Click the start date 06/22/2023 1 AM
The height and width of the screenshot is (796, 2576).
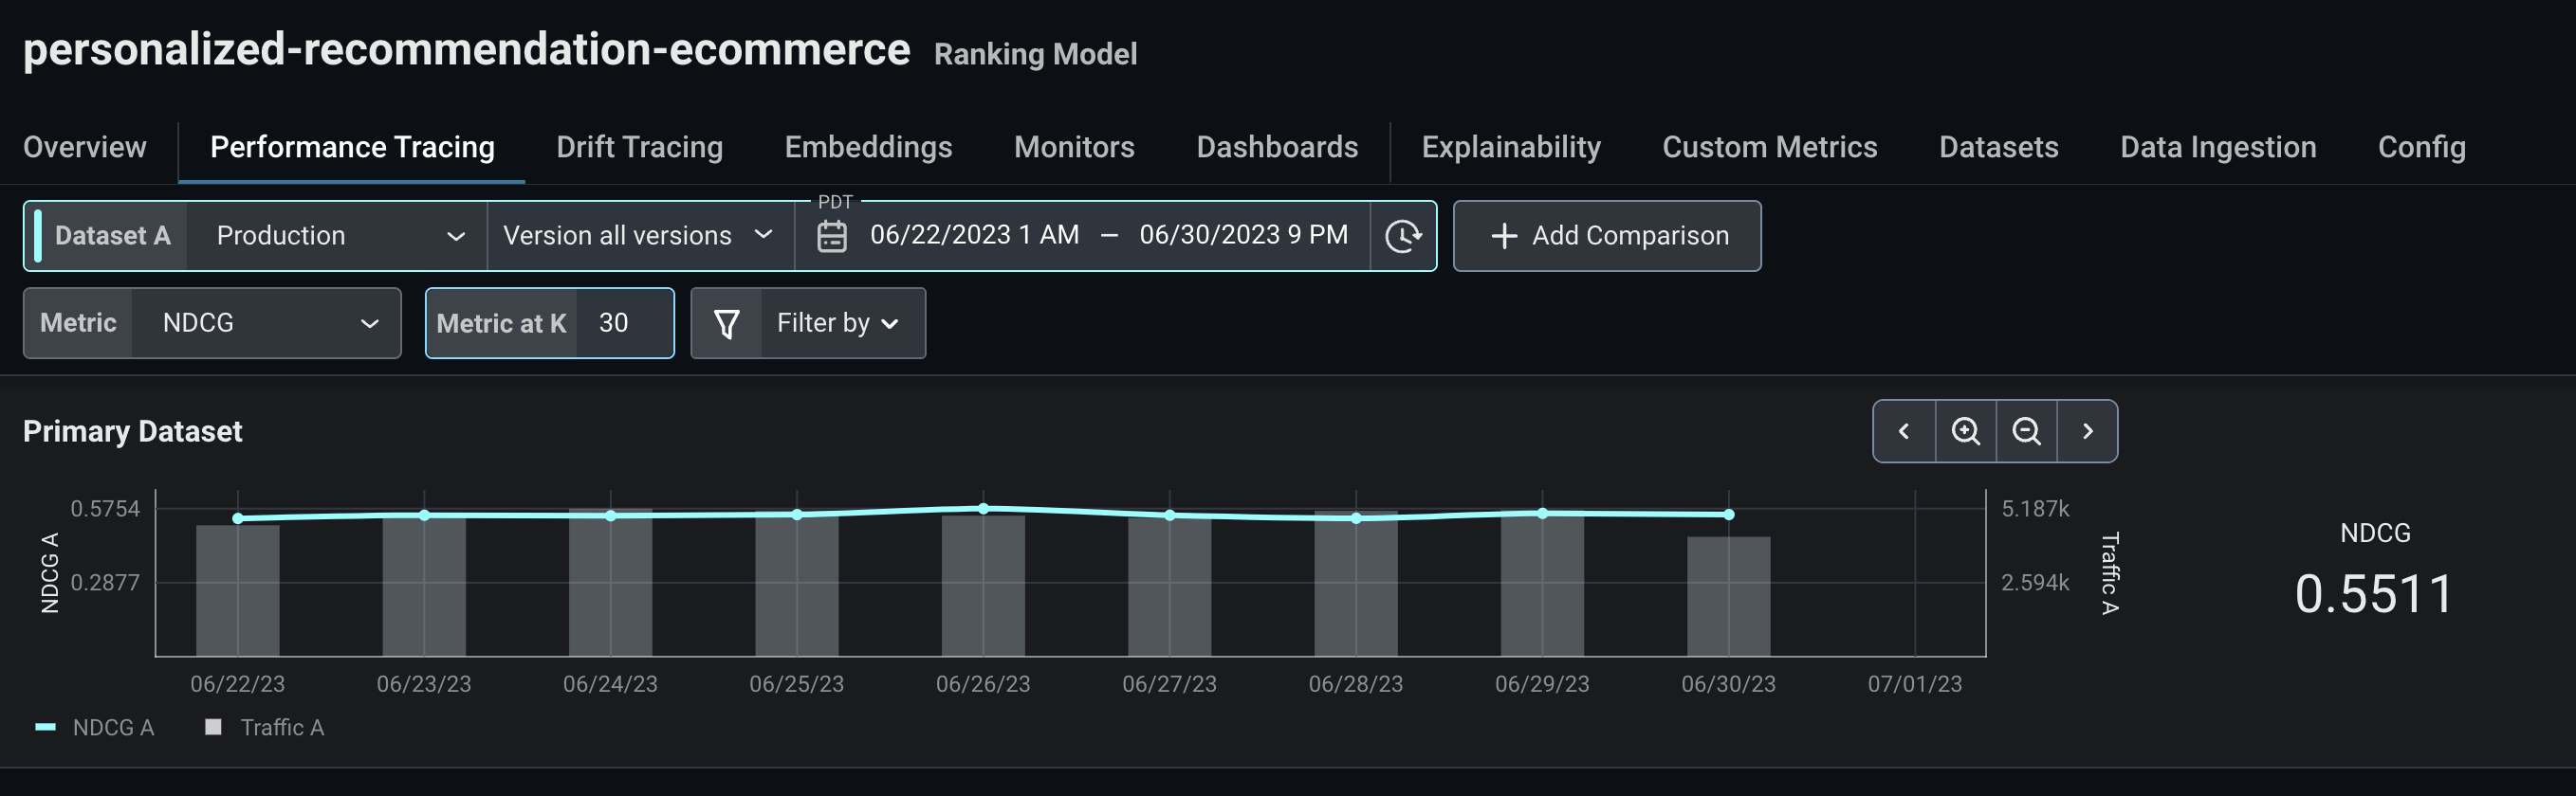pyautogui.click(x=975, y=235)
